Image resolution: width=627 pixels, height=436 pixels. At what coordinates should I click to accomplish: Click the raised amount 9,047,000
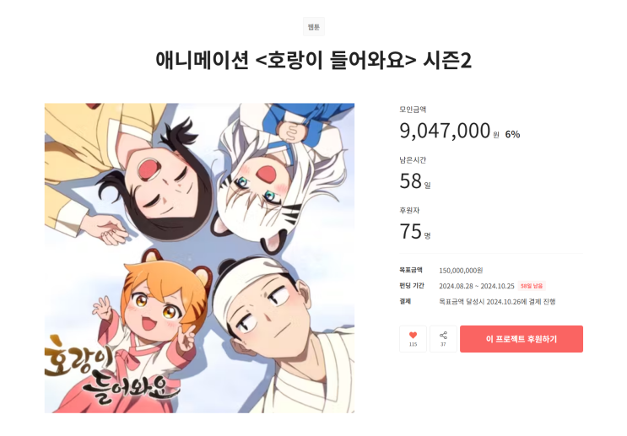pos(445,131)
